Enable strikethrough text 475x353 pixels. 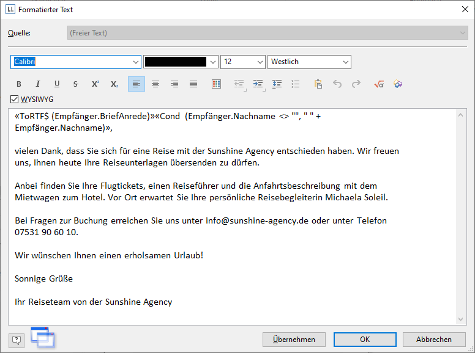75,84
